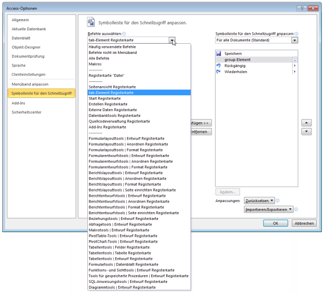Image resolution: width=324 pixels, height=294 pixels.
Task: Open 'Für alle Dokumente (Standard)' dropdown
Action: pyautogui.click(x=295, y=40)
